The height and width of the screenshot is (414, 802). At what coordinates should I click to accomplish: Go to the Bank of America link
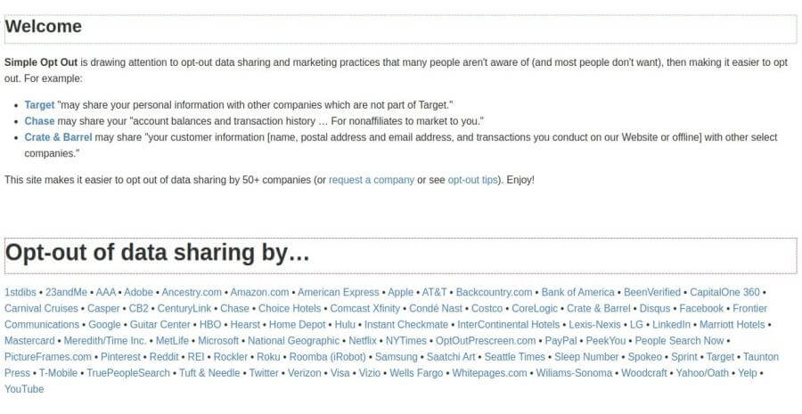click(578, 292)
